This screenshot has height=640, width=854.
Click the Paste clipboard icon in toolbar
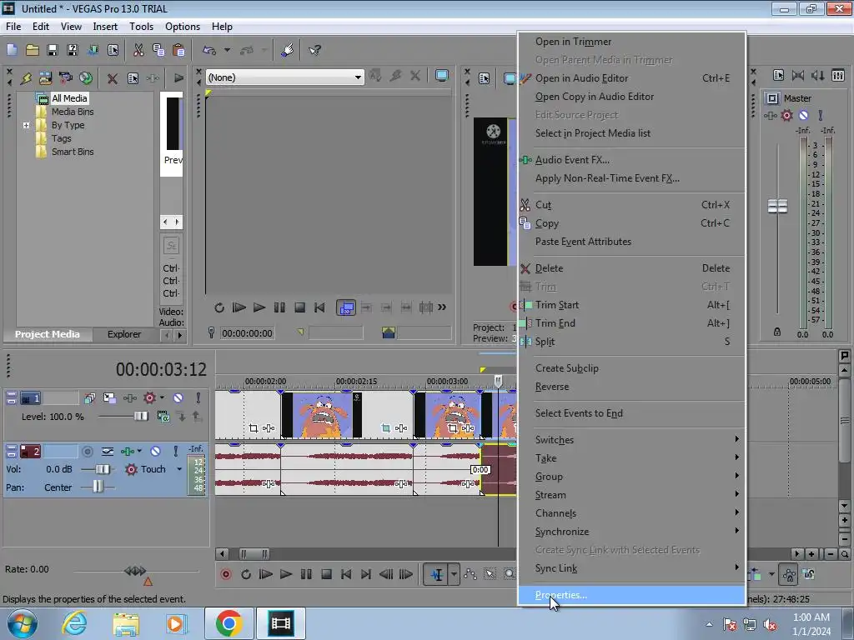click(178, 50)
